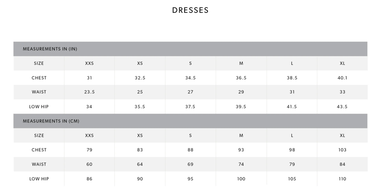The height and width of the screenshot is (188, 382).
Task: Select the Measurements in (IN) section header
Action: [x=50, y=49]
